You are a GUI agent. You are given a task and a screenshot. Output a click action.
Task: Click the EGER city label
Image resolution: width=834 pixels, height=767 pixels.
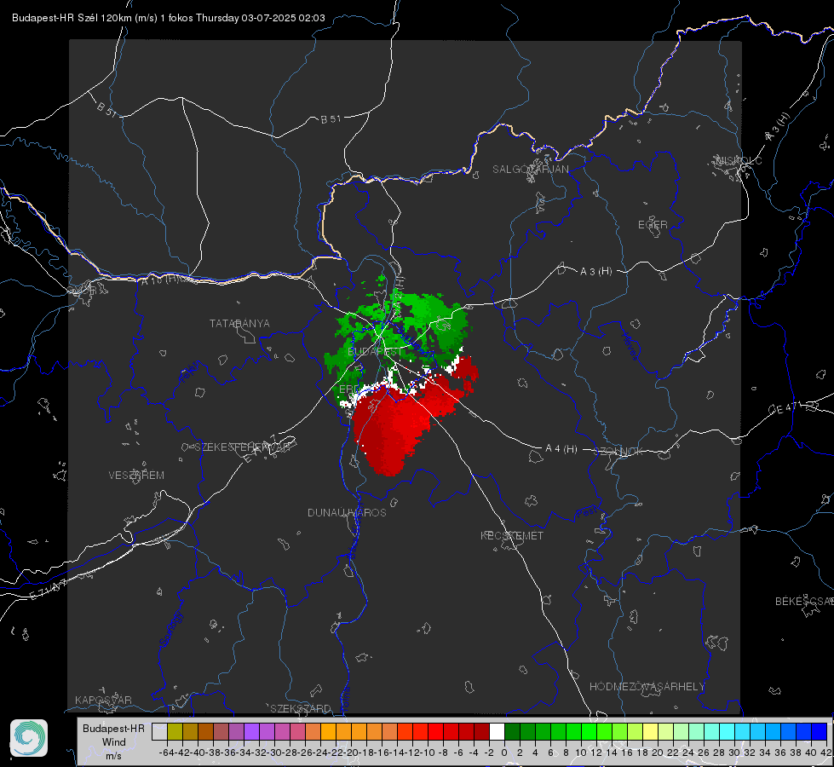pyautogui.click(x=653, y=225)
